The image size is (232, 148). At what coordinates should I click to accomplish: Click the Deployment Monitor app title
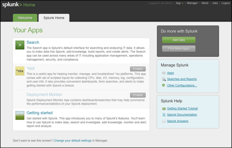tap(44, 94)
